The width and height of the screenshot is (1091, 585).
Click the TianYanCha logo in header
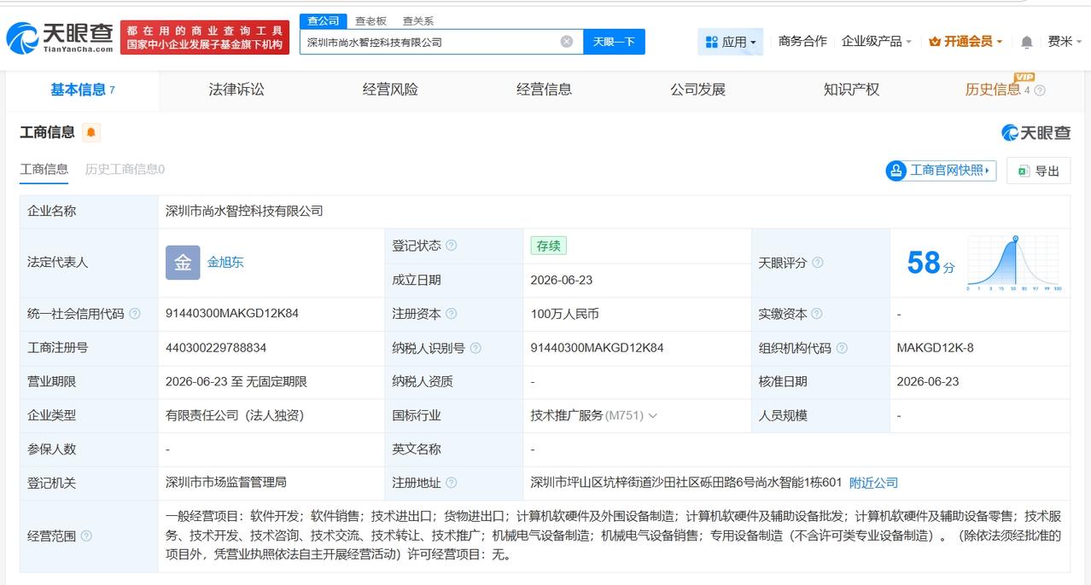pos(60,38)
